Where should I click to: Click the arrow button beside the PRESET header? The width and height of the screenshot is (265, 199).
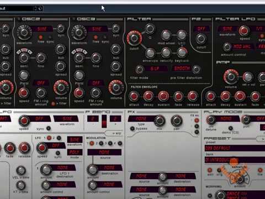(261, 139)
